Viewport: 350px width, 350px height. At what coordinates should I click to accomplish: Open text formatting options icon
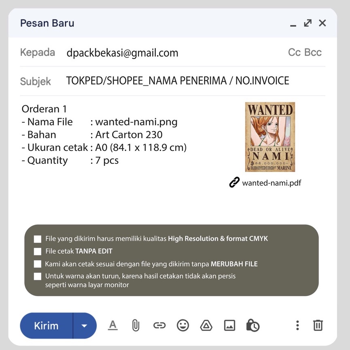[x=113, y=325]
